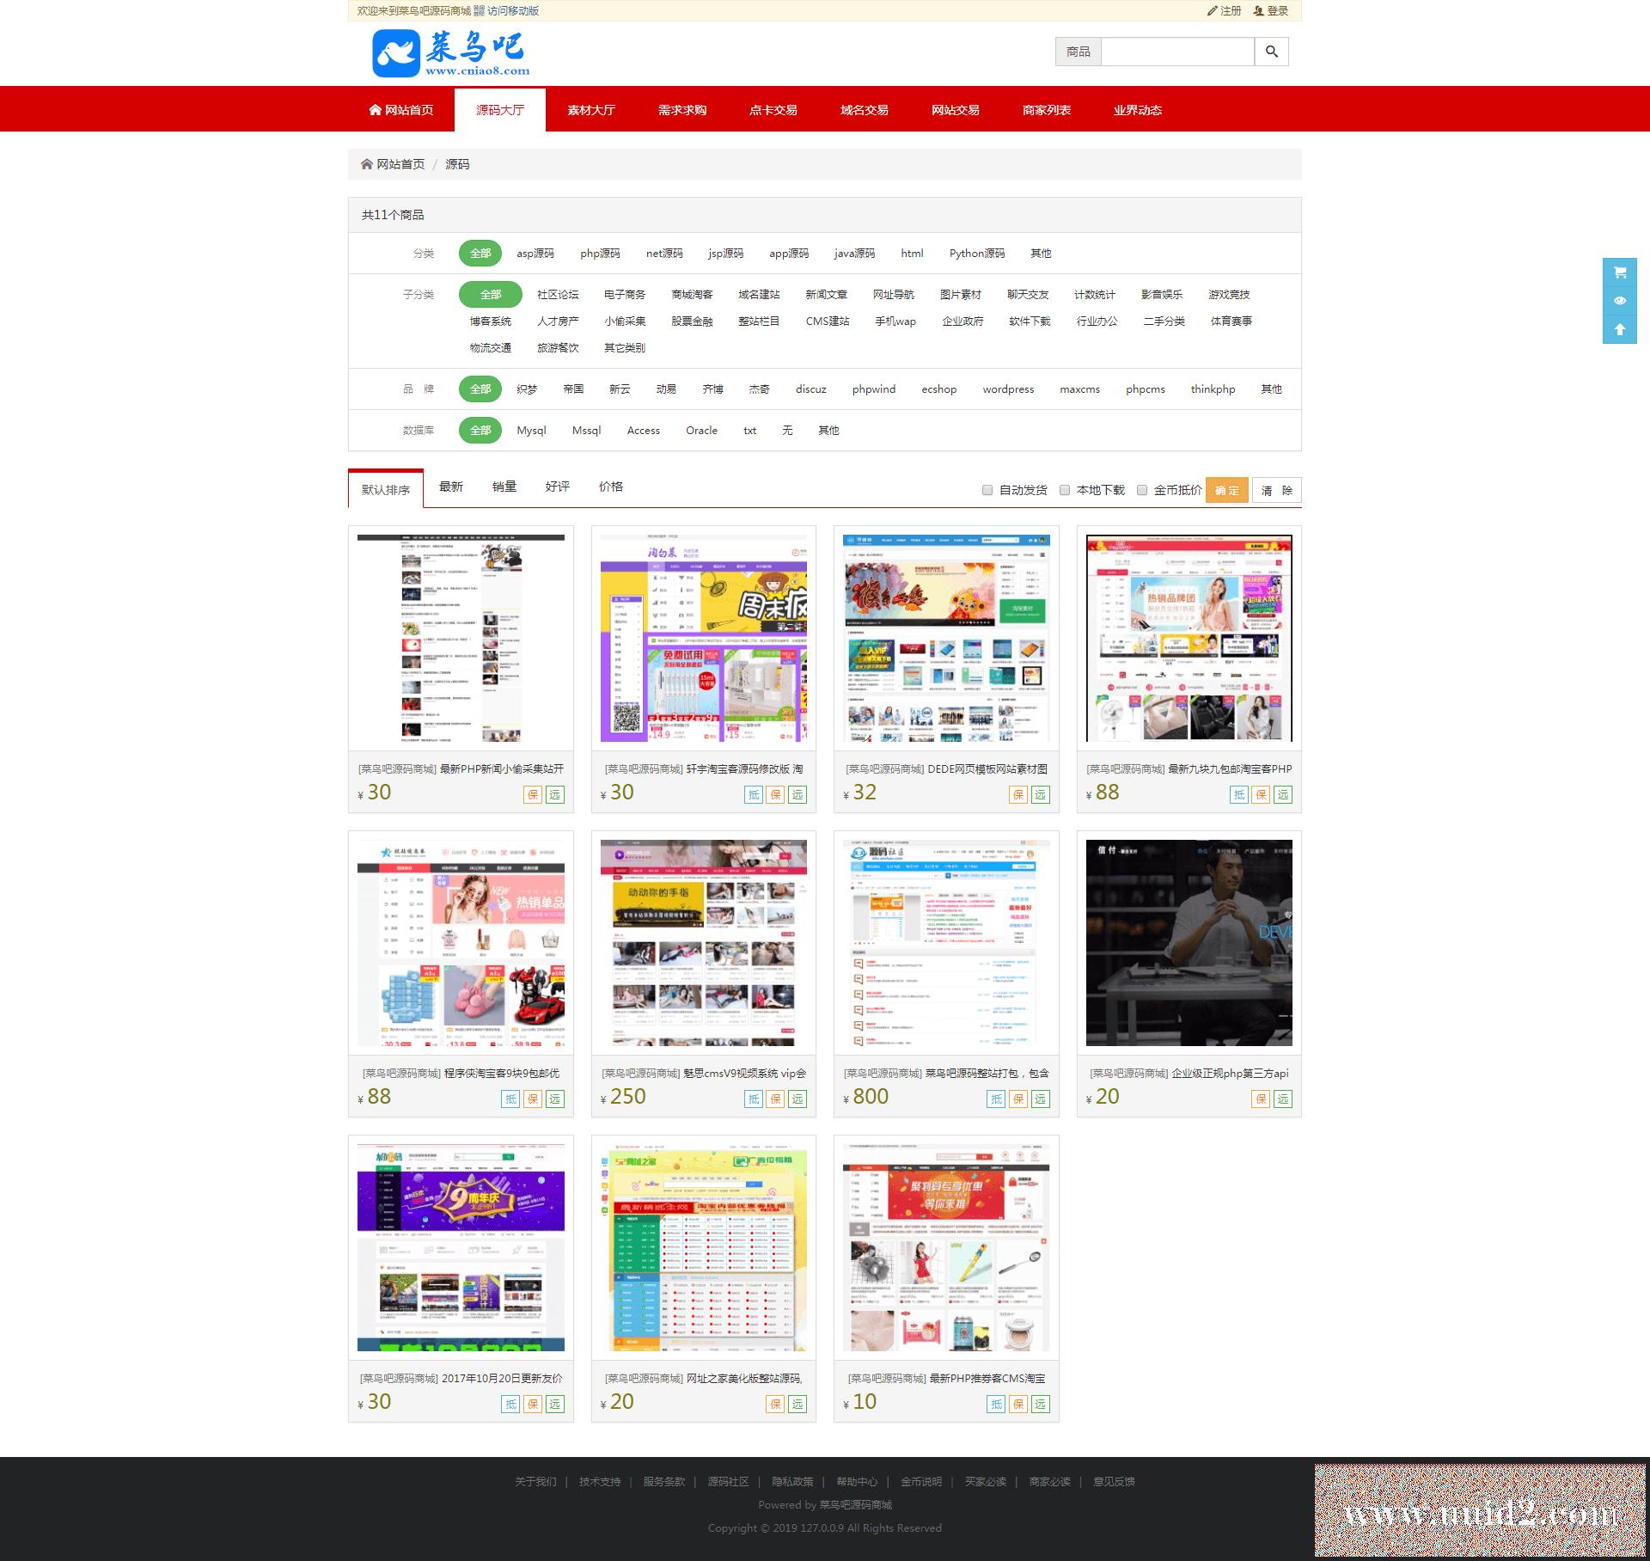Sort the list by 价格

610,487
